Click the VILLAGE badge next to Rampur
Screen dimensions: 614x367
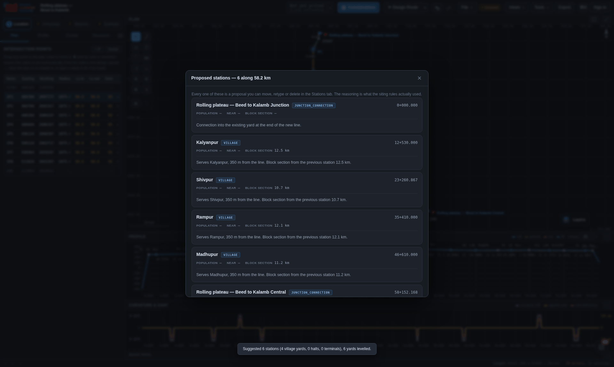(x=226, y=218)
